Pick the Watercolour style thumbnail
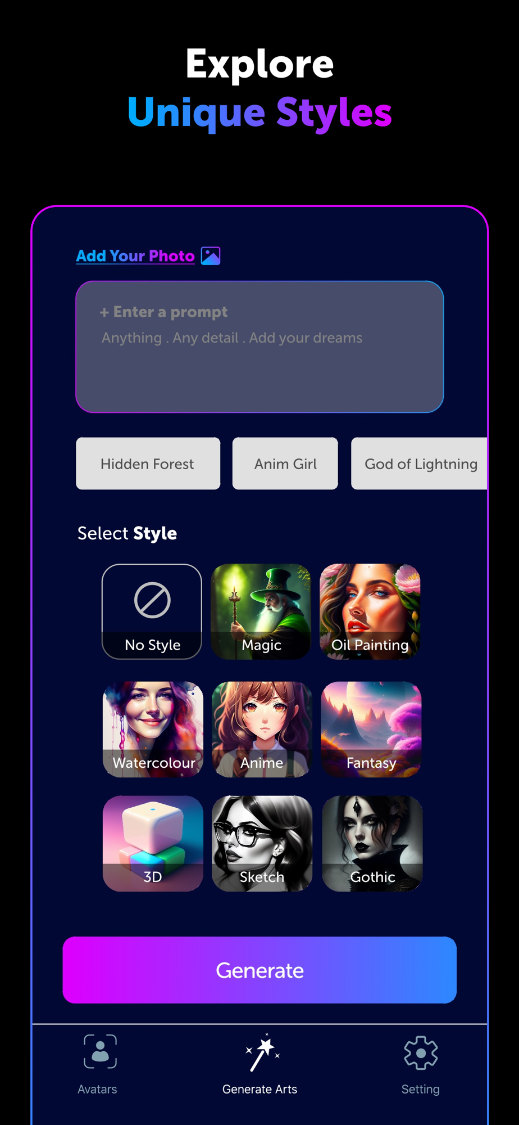 (153, 730)
